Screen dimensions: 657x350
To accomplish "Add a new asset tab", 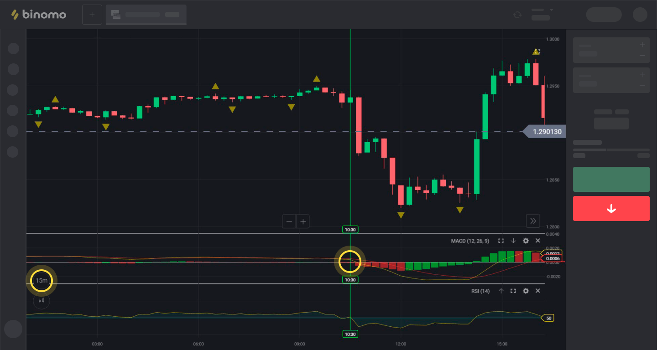I will pyautogui.click(x=92, y=15).
